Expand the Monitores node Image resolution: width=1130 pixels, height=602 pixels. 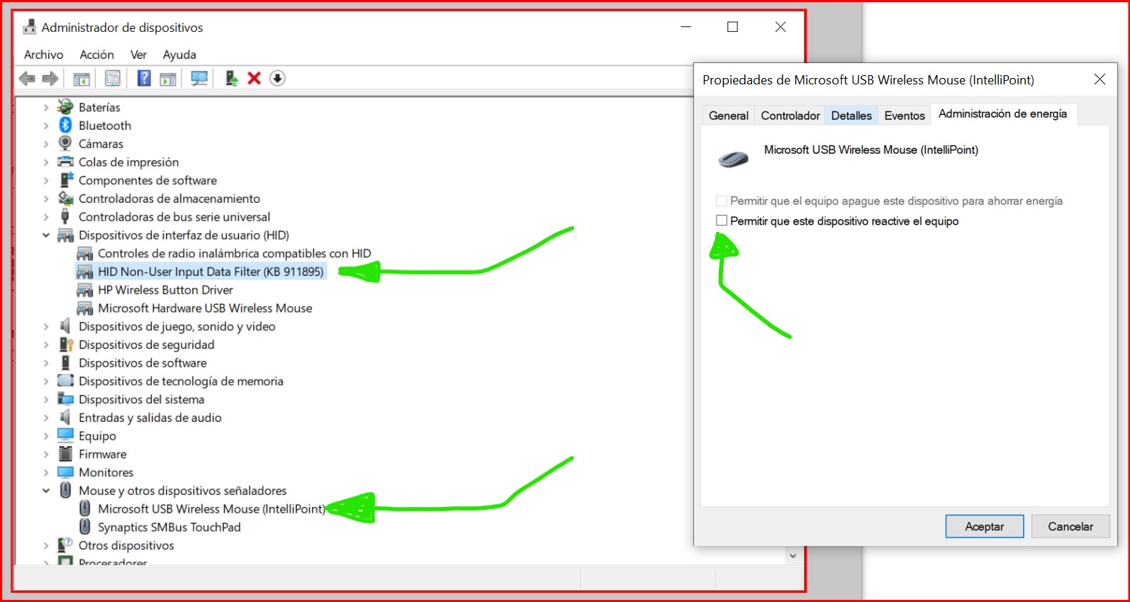click(x=46, y=473)
